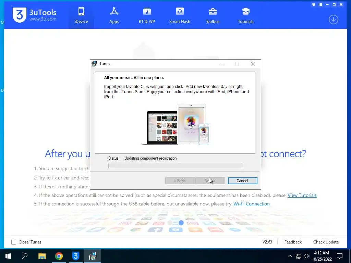This screenshot has height=263, width=351.
Task: Switch to RT & WP tab
Action: 147,15
